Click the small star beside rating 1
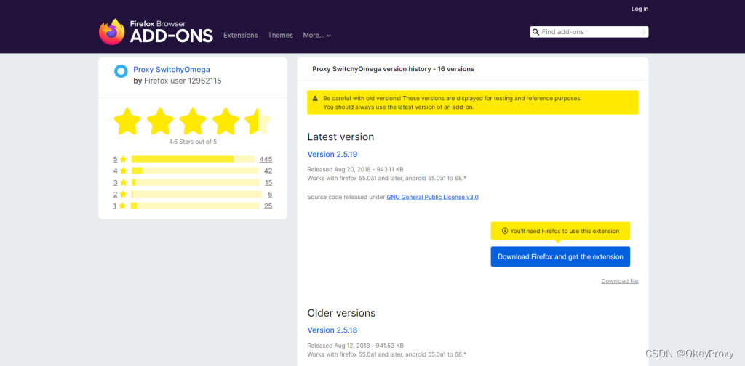The image size is (745, 366). pos(122,206)
